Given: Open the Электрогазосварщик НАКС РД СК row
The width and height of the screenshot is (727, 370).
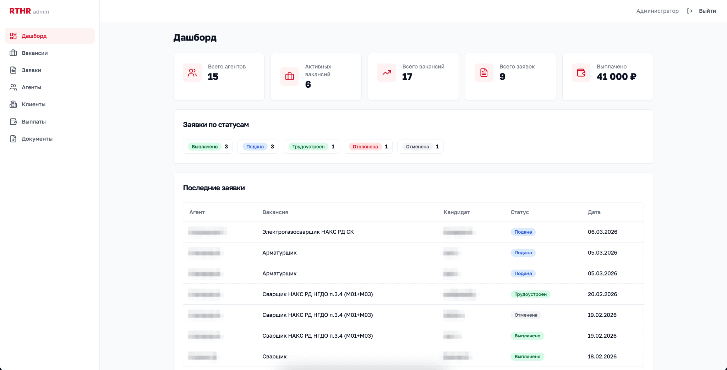Looking at the screenshot, I should tap(308, 232).
